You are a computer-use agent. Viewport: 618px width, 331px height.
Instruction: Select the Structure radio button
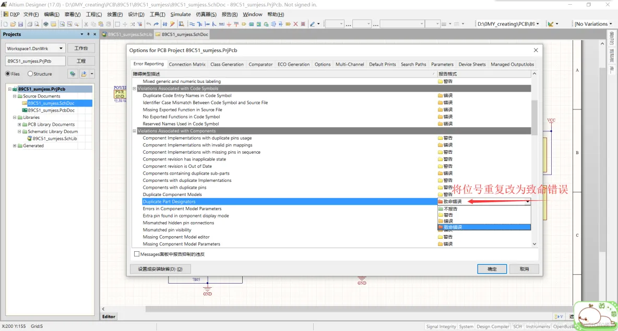(x=30, y=73)
